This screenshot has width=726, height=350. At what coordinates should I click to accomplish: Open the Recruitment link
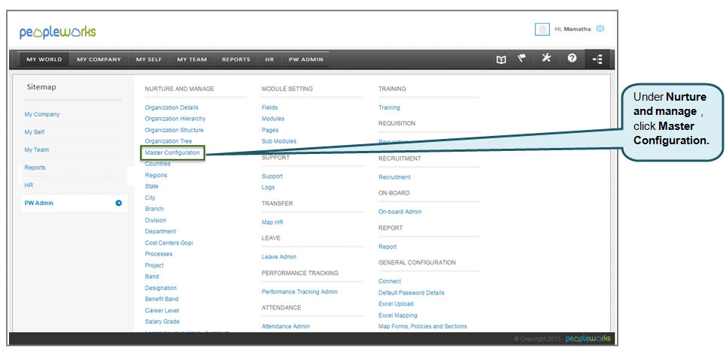tap(394, 177)
